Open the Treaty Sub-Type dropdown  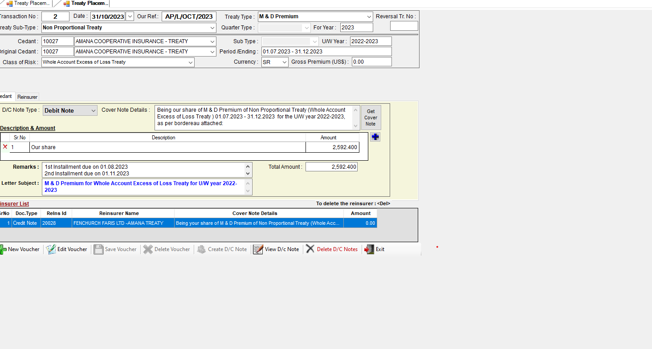(x=212, y=28)
